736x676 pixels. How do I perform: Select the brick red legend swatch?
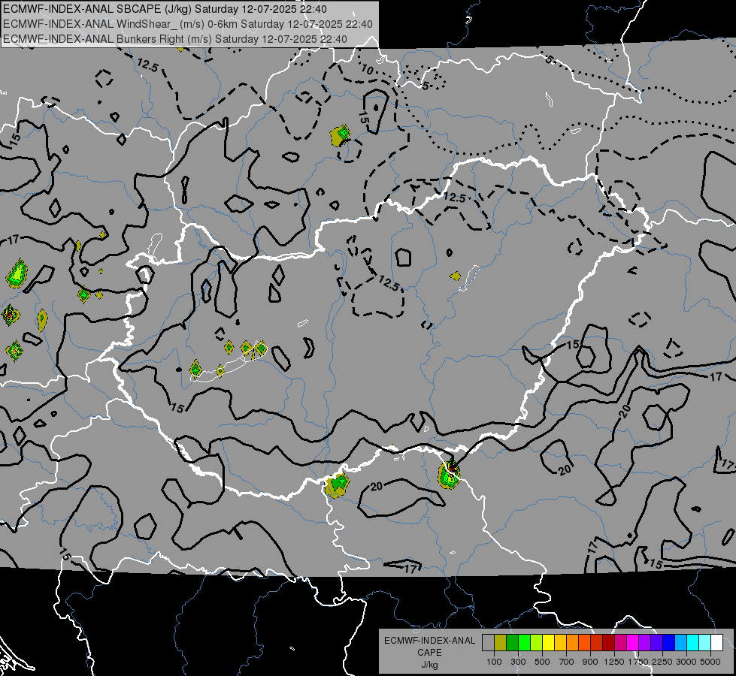(597, 643)
